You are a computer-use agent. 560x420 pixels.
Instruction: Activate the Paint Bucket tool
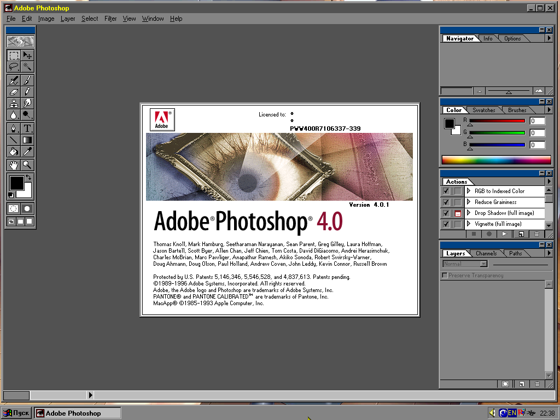14,151
